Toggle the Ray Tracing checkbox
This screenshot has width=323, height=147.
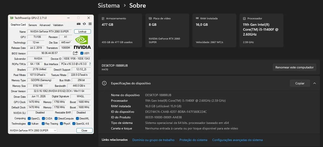pos(43,124)
